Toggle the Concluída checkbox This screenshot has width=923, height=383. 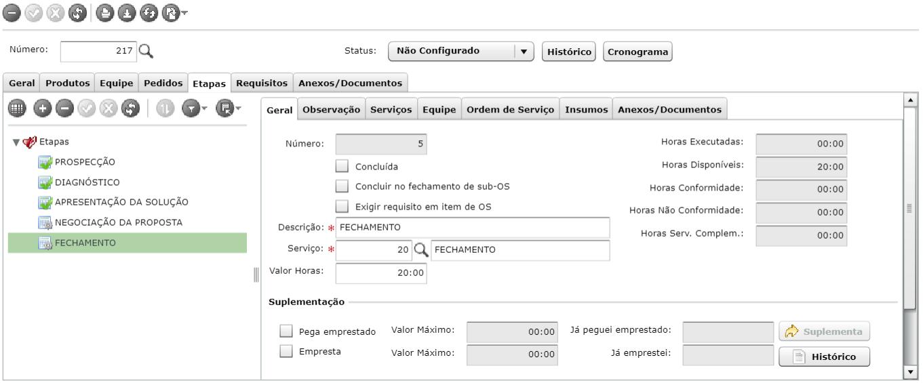(342, 165)
